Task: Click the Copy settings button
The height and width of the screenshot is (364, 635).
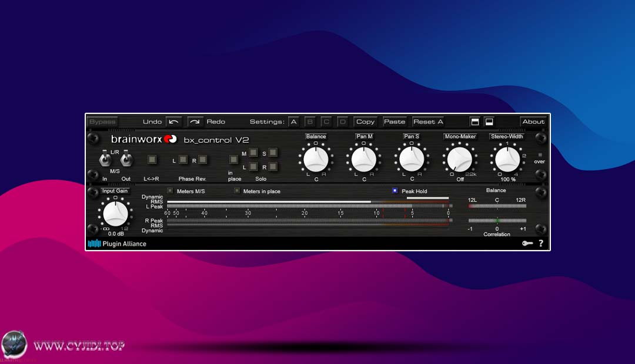Action: click(365, 122)
